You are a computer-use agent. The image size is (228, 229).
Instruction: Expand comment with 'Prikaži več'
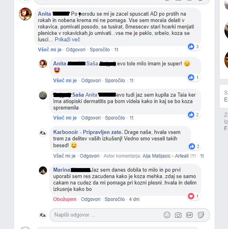[67, 40]
